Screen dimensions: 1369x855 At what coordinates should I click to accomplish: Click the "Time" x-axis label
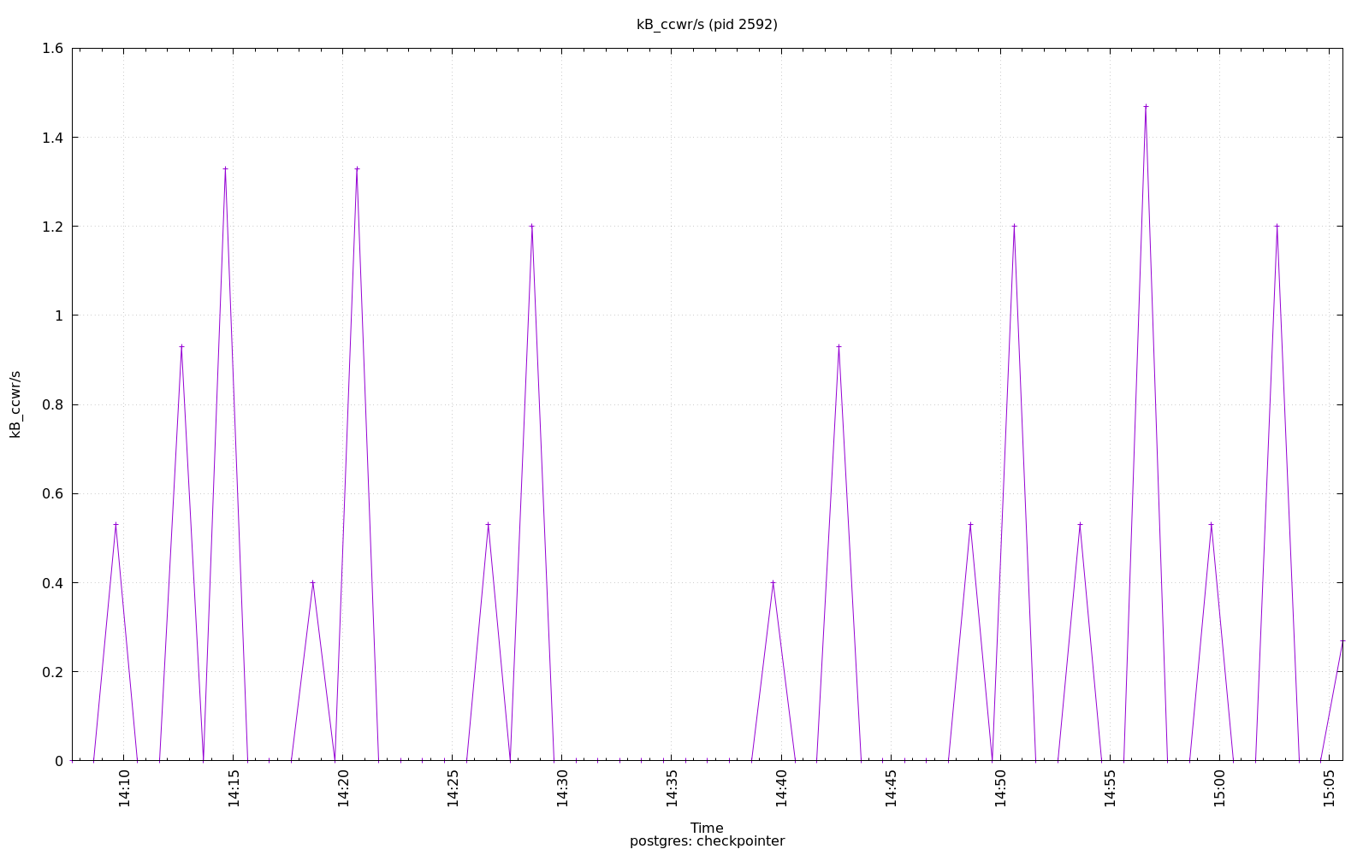click(x=707, y=828)
